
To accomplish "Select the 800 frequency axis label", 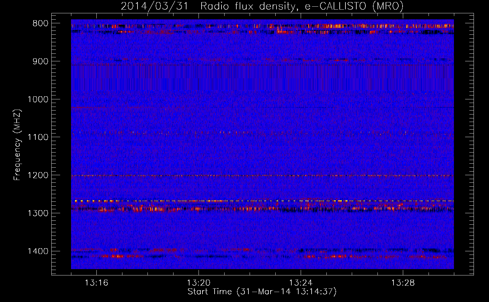I will 40,24.
